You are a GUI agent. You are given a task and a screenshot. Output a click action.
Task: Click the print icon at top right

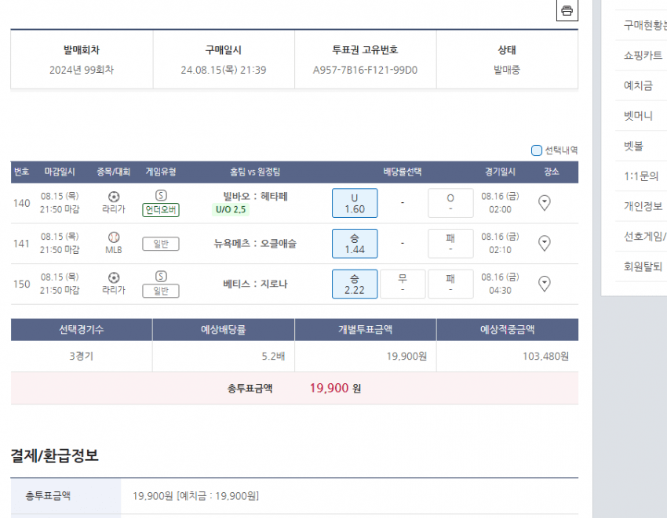point(567,10)
